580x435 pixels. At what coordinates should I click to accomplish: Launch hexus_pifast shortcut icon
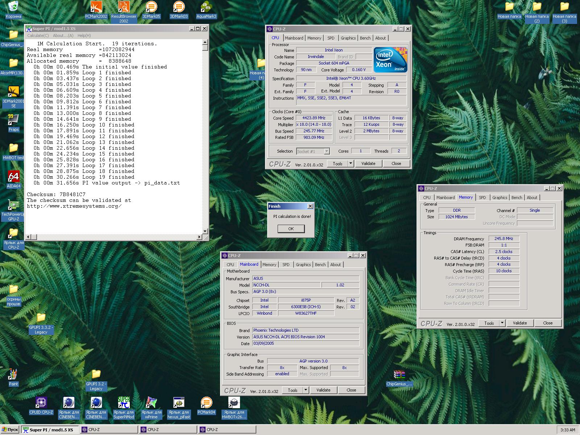(179, 408)
